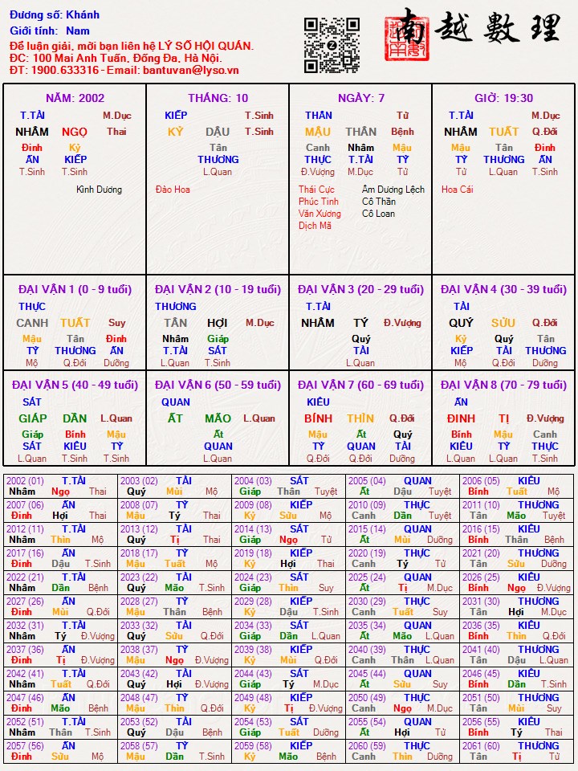578x771 pixels.
Task: Click the 'ĐẠI VẬN 3 (20 - 29 tuổi)' header
Action: pyautogui.click(x=360, y=289)
